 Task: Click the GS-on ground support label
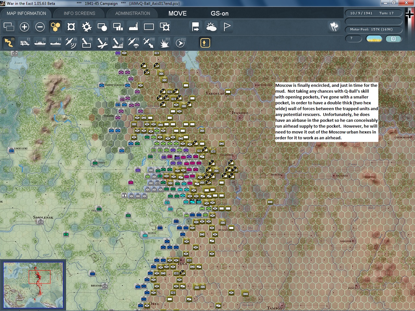click(x=219, y=13)
